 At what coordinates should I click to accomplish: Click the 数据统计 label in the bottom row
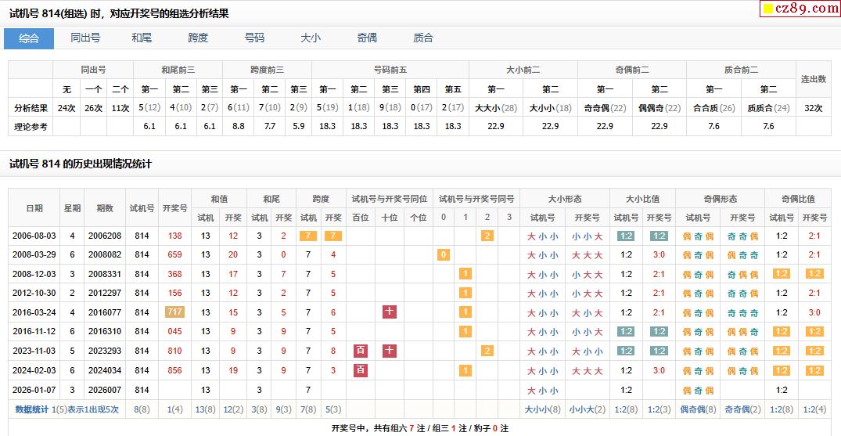32,409
